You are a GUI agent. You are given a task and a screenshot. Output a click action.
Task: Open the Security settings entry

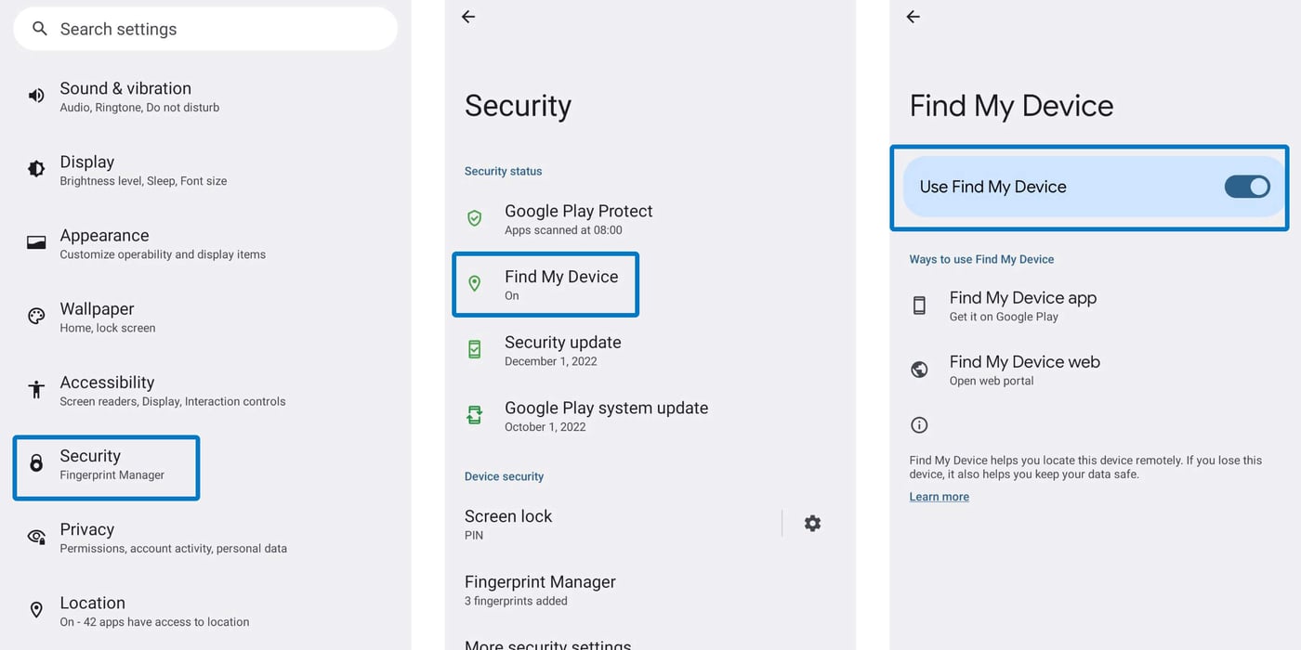tap(106, 464)
